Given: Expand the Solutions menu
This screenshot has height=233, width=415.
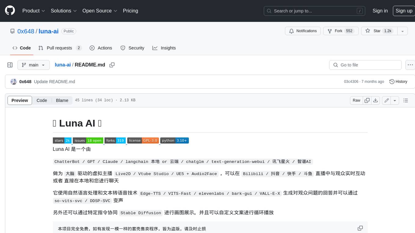Looking at the screenshot, I should click(x=63, y=11).
